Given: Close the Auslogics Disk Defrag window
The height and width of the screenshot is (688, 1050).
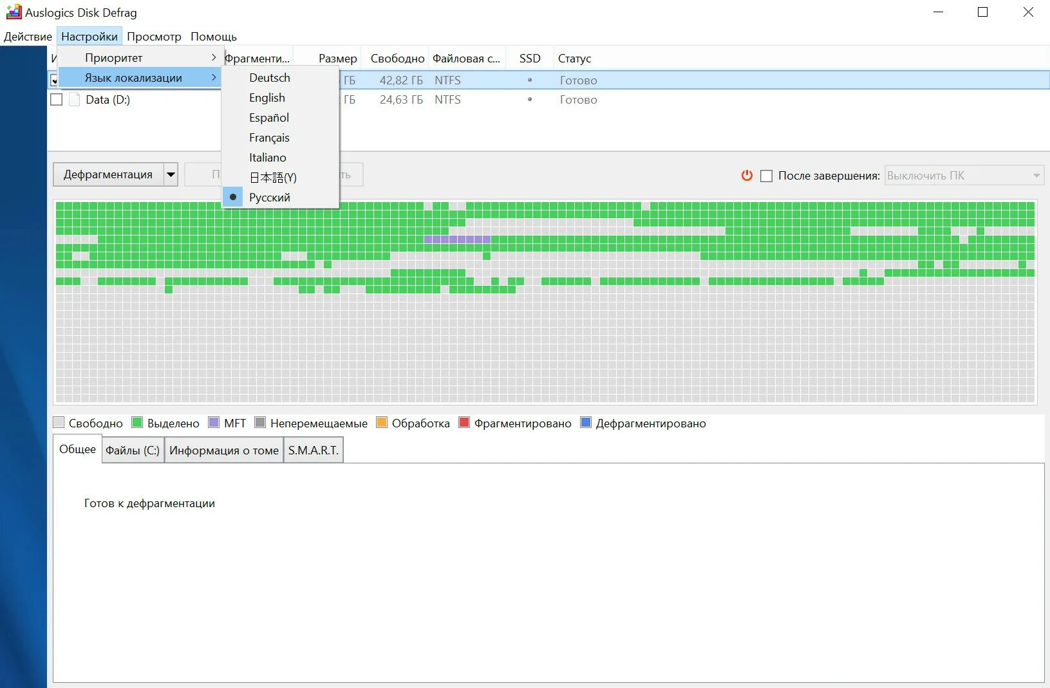Looking at the screenshot, I should pyautogui.click(x=1028, y=12).
